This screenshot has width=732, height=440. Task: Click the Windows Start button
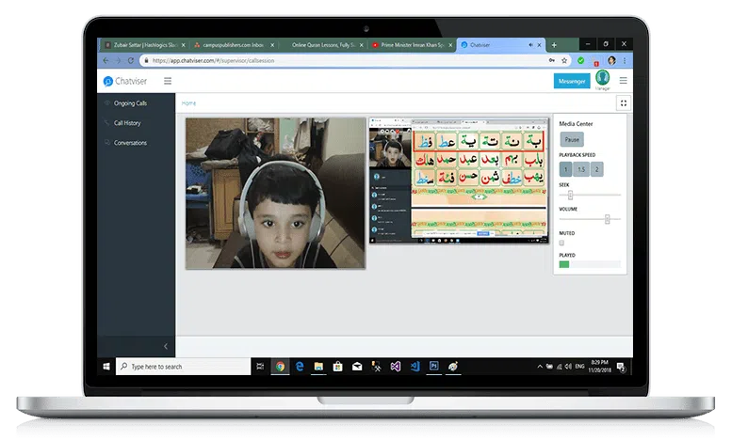(107, 366)
